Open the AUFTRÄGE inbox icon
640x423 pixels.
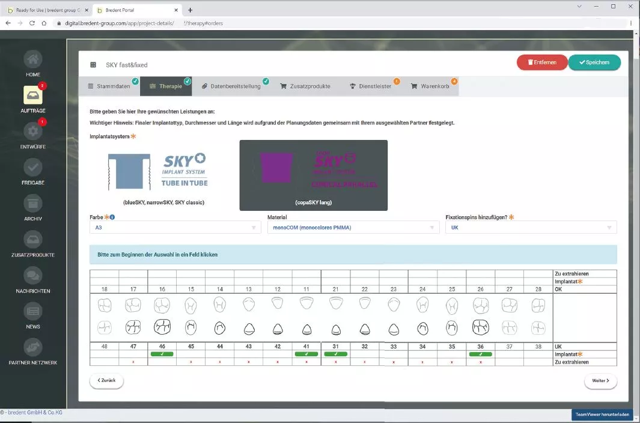click(33, 96)
